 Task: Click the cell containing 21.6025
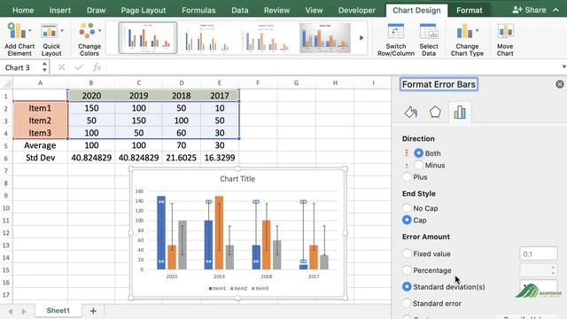coord(181,158)
